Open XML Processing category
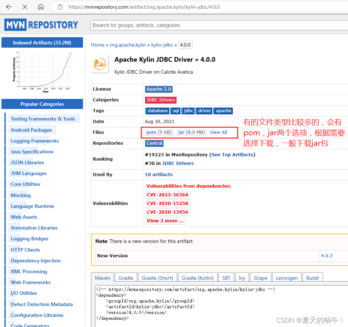 pos(29,272)
